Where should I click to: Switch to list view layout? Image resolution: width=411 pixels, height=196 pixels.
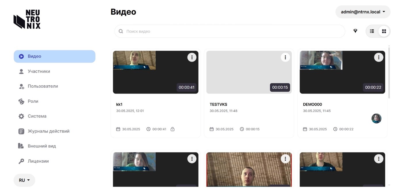coord(372,31)
